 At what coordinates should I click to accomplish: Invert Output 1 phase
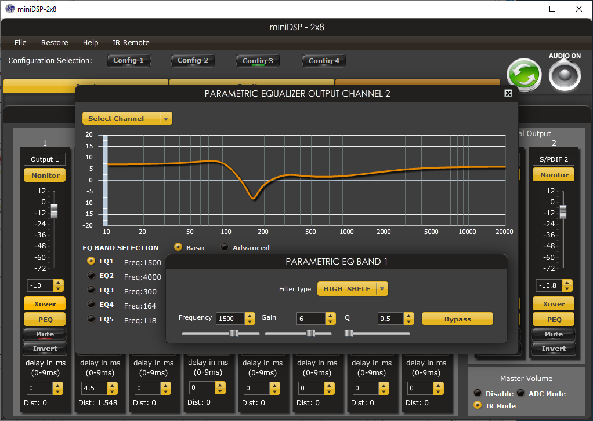[45, 349]
